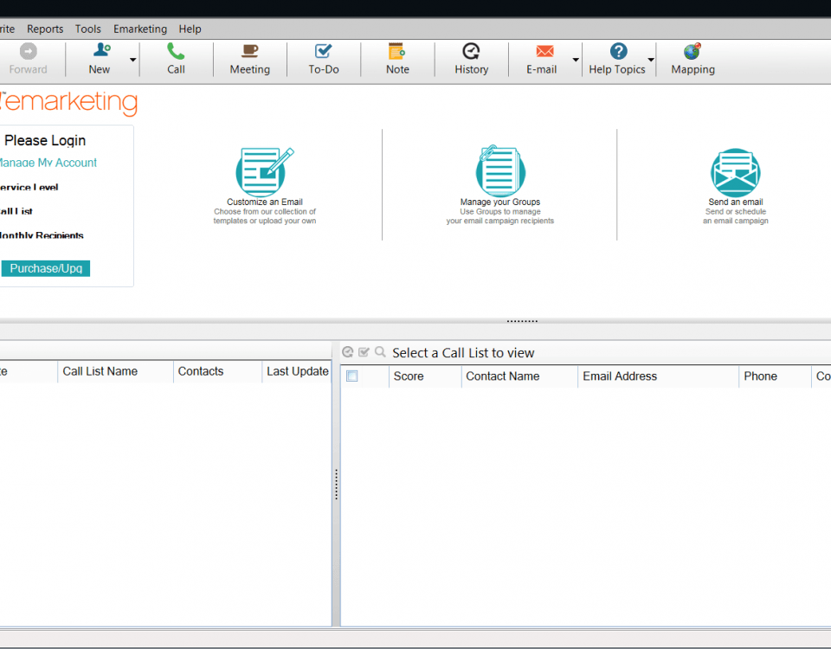The height and width of the screenshot is (649, 831).
Task: Open the Tools menu
Action: click(88, 29)
